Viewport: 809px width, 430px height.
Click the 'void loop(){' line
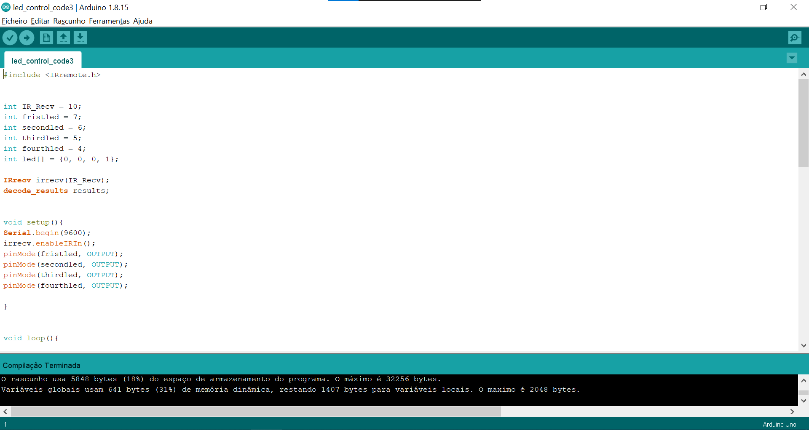[31, 338]
